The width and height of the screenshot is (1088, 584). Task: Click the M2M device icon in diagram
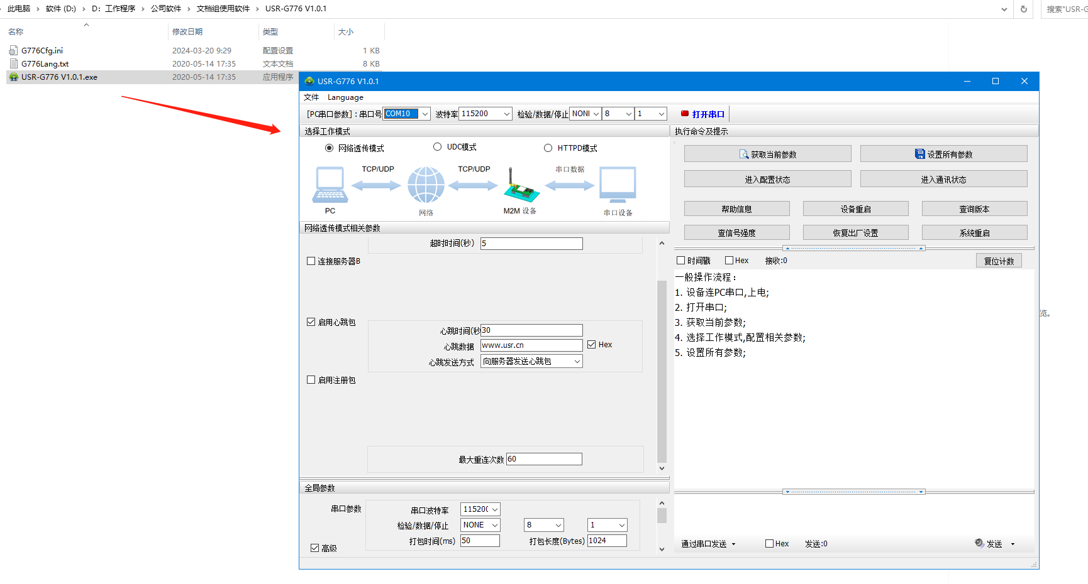coord(519,186)
